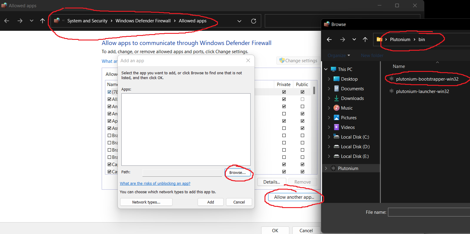Toggle Private checkbox in Ass row
The height and width of the screenshot is (234, 470).
coord(284,128)
